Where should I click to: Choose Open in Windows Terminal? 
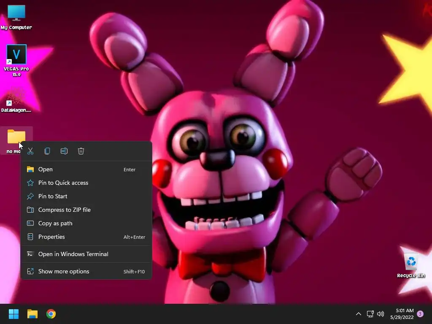pos(86,254)
